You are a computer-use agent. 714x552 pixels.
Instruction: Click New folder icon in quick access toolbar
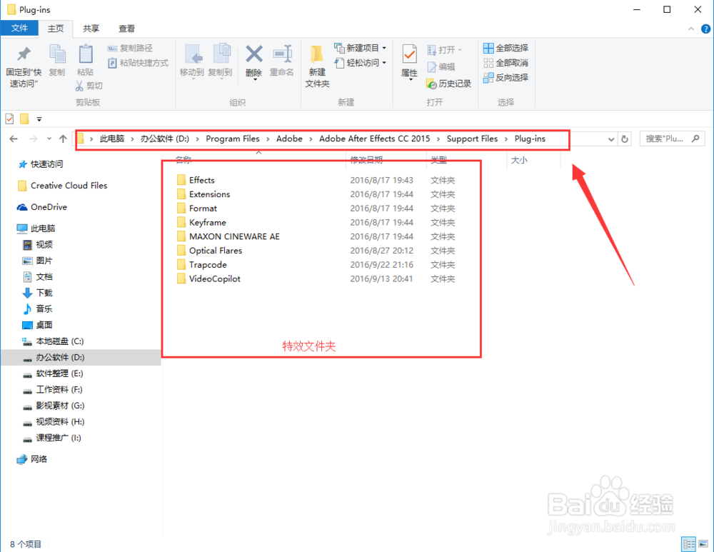(x=24, y=119)
